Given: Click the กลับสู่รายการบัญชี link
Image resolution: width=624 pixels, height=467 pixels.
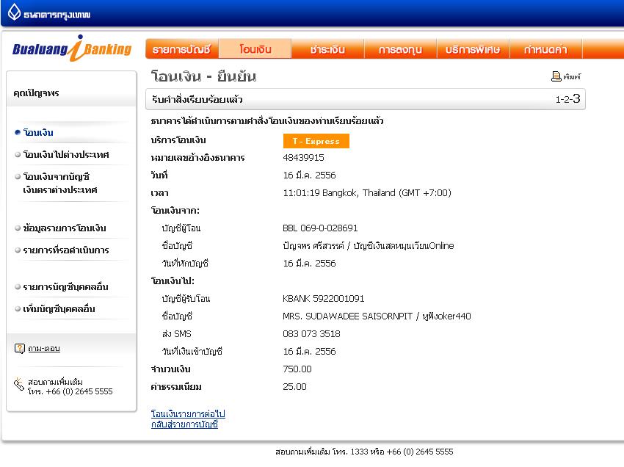Looking at the screenshot, I should click(x=184, y=424).
